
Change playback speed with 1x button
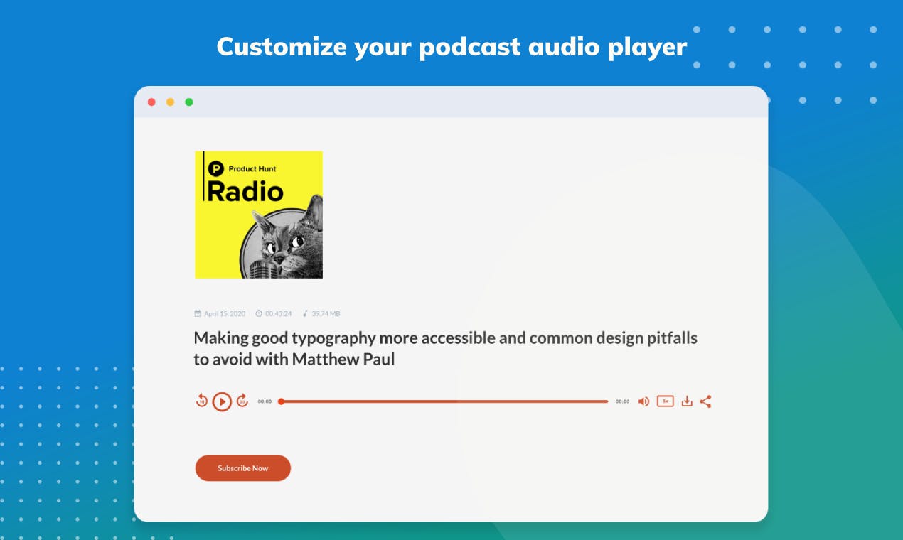tap(665, 401)
